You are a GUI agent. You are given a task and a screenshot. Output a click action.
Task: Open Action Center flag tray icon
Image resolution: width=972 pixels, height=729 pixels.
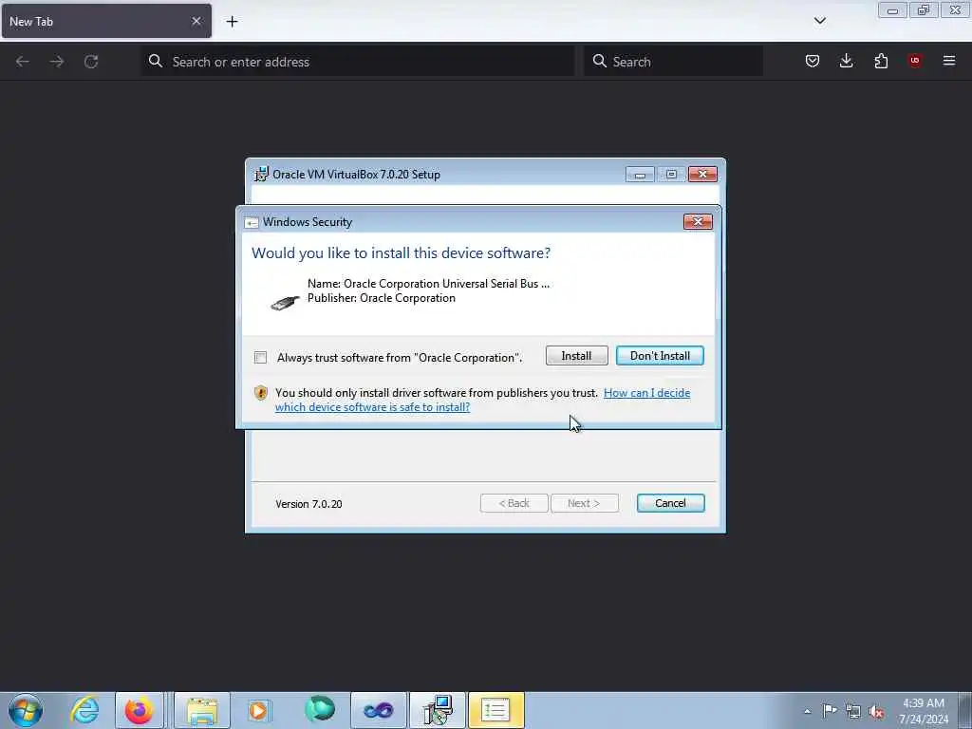point(830,711)
